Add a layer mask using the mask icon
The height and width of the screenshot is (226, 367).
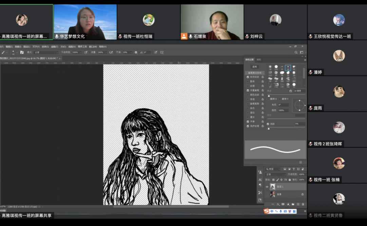click(283, 204)
